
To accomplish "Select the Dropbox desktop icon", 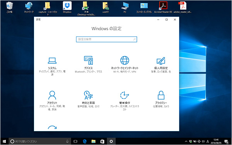I will point(67,7).
